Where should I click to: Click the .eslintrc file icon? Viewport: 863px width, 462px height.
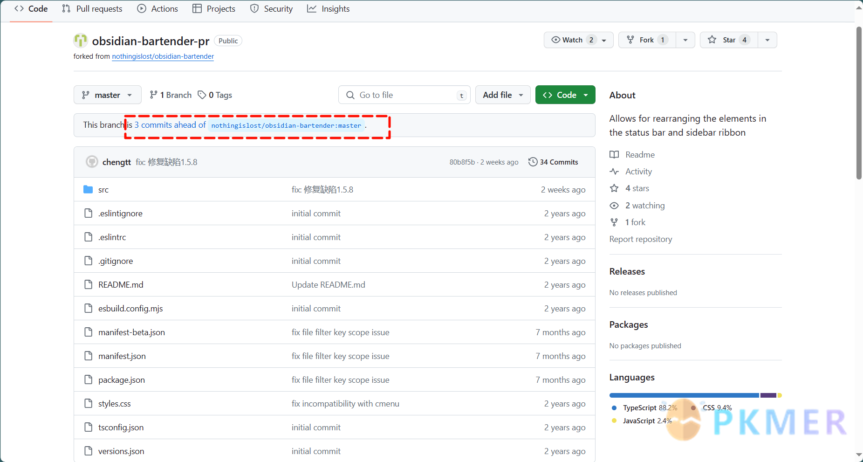[88, 237]
